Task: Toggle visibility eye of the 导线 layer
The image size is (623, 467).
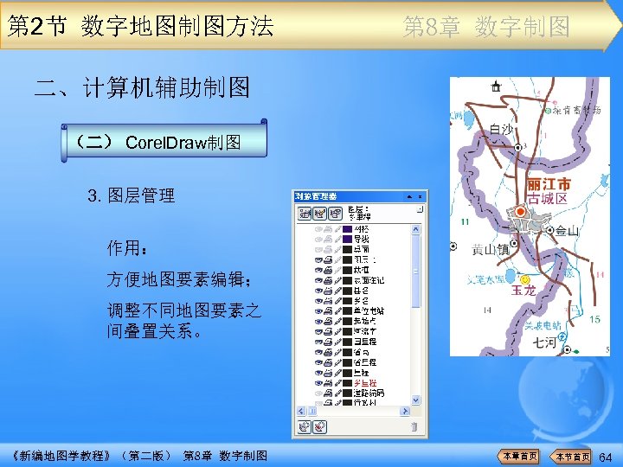Action: (x=318, y=239)
